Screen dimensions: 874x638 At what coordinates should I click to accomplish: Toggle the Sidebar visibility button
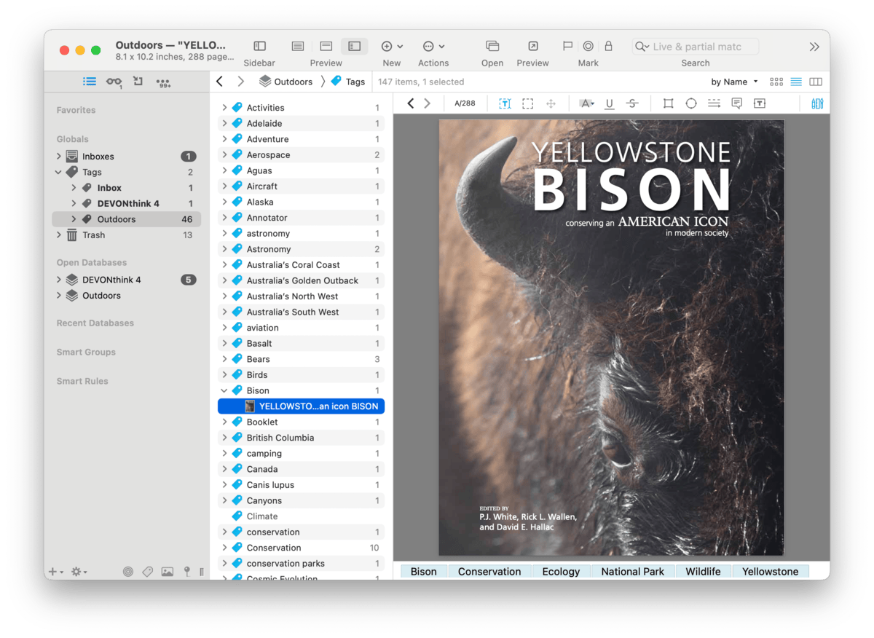coord(259,46)
